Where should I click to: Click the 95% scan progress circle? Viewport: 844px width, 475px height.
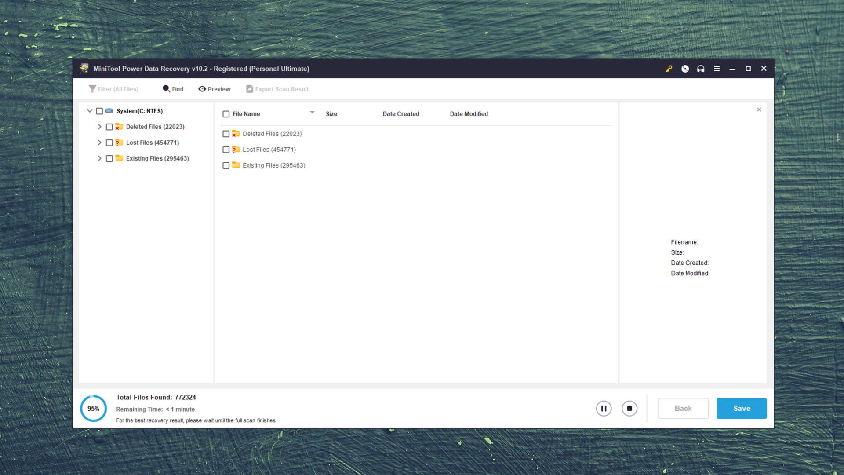[93, 409]
